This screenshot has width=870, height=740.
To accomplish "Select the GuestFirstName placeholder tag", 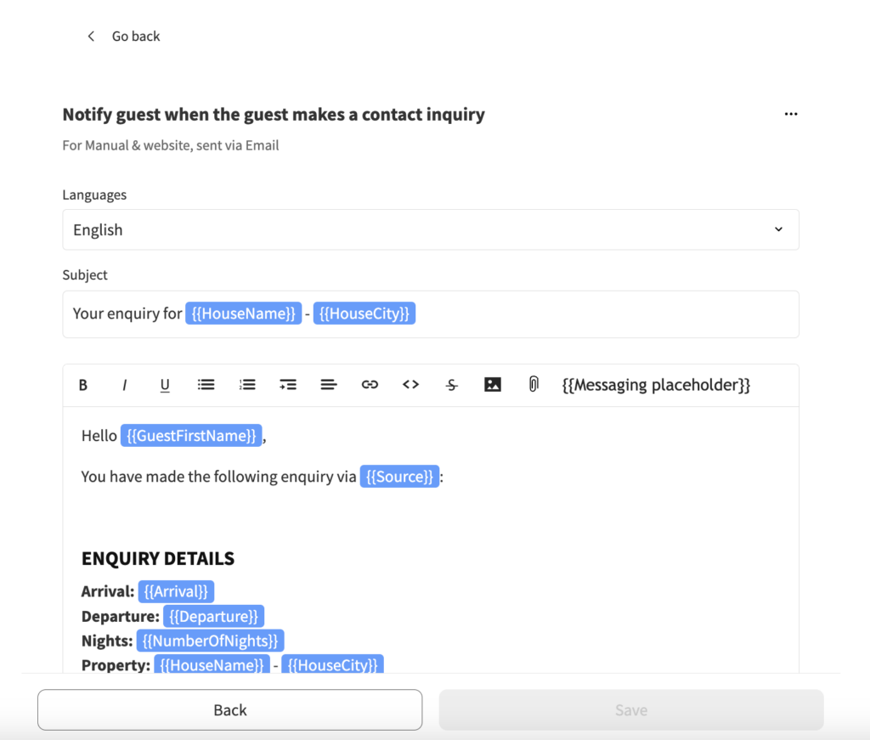I will tap(191, 436).
